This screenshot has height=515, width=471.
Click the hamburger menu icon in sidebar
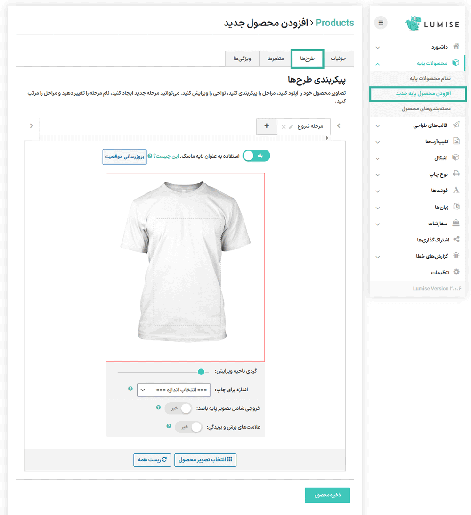coord(381,23)
